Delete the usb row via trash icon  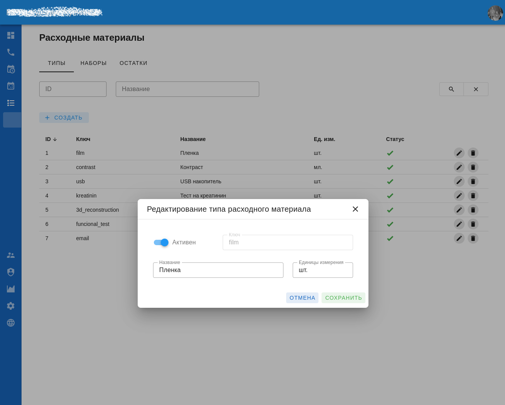coord(473,181)
